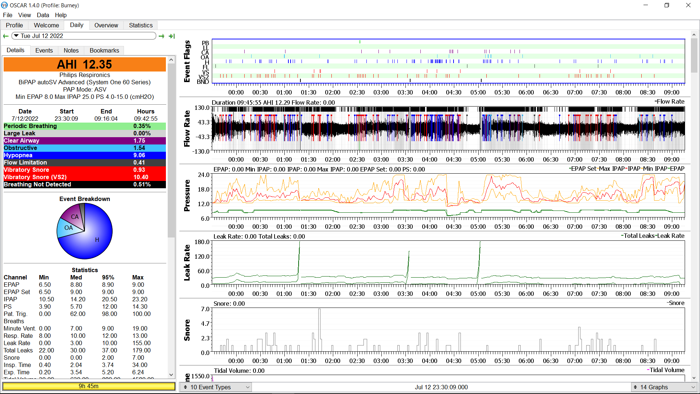
Task: Click the PAP Mode: ASV text
Action: [85, 89]
